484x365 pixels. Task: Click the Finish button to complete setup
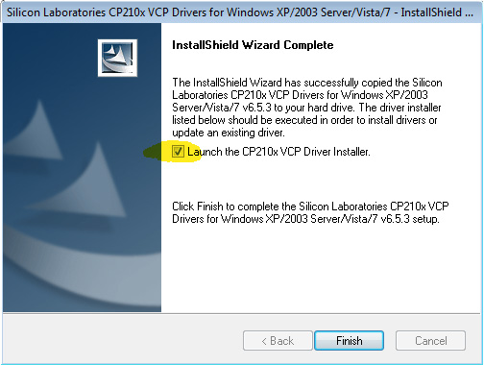(x=349, y=340)
